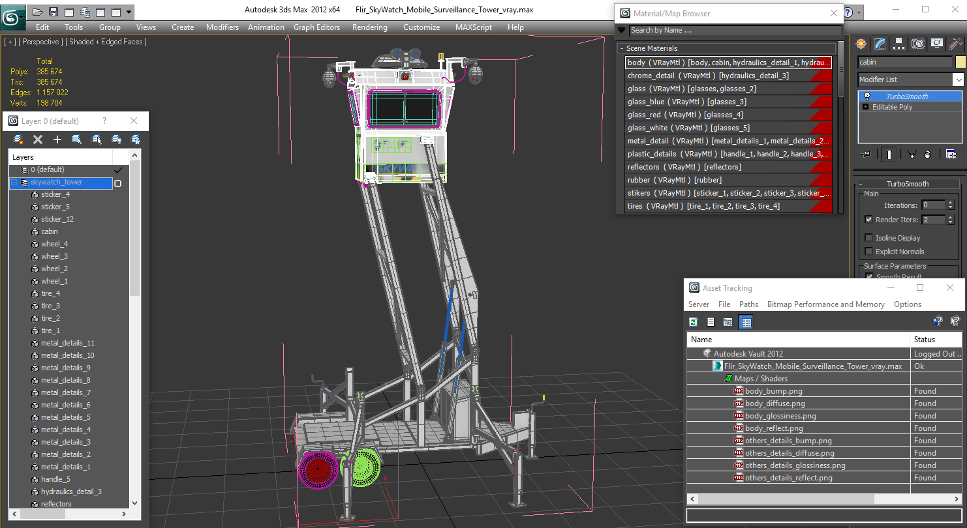Collapse the TurboSmooth rollout
The height and width of the screenshot is (528, 967).
pyautogui.click(x=907, y=184)
